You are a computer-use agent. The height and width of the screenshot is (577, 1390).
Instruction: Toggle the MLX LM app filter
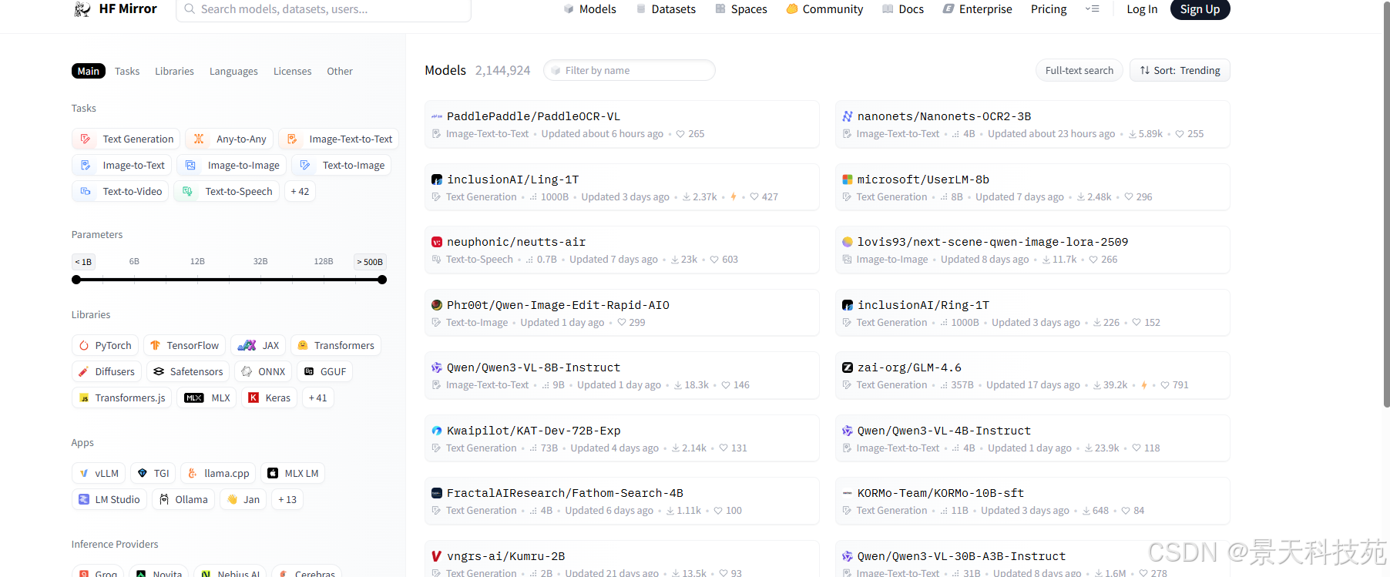(x=293, y=474)
